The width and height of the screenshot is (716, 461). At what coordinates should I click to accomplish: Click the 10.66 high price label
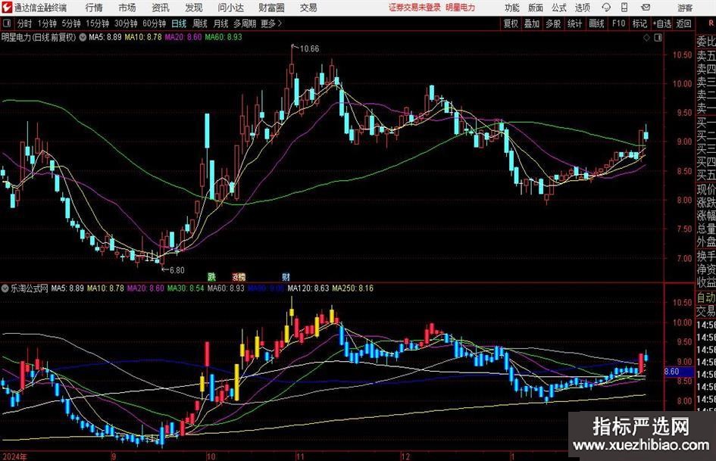[x=309, y=48]
